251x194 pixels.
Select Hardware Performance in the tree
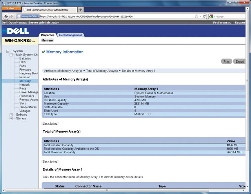pos(29,73)
